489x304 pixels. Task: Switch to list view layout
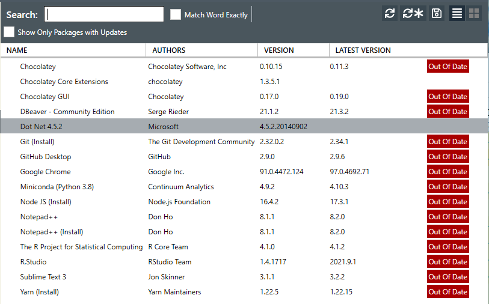pos(457,13)
